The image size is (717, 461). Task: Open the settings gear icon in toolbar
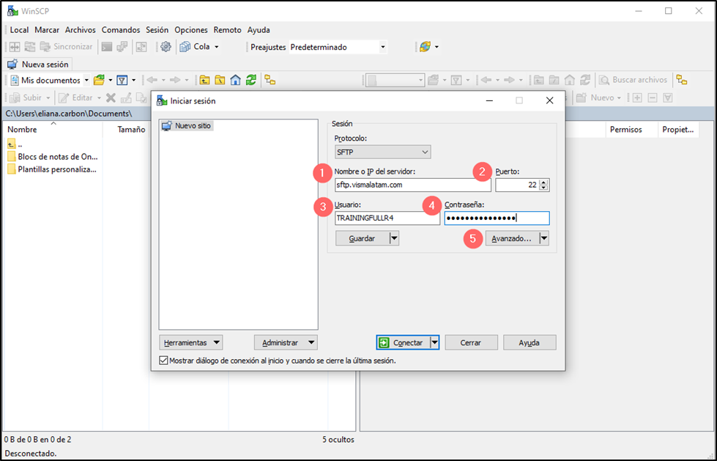coord(166,47)
